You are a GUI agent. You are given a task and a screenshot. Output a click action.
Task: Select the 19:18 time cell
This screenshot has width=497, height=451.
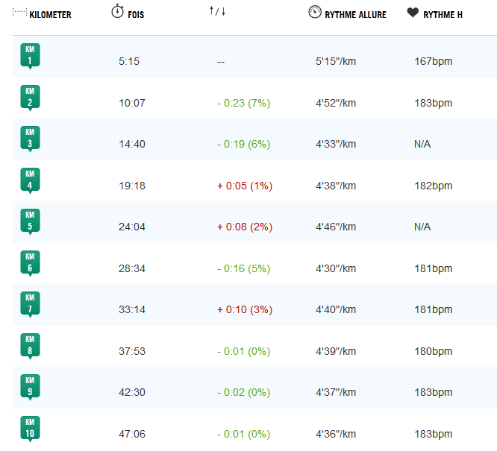pos(132,186)
